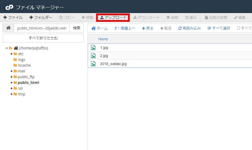252x150 pixels.
Task: Open the アップロード (upload) dialog
Action: coord(113,18)
